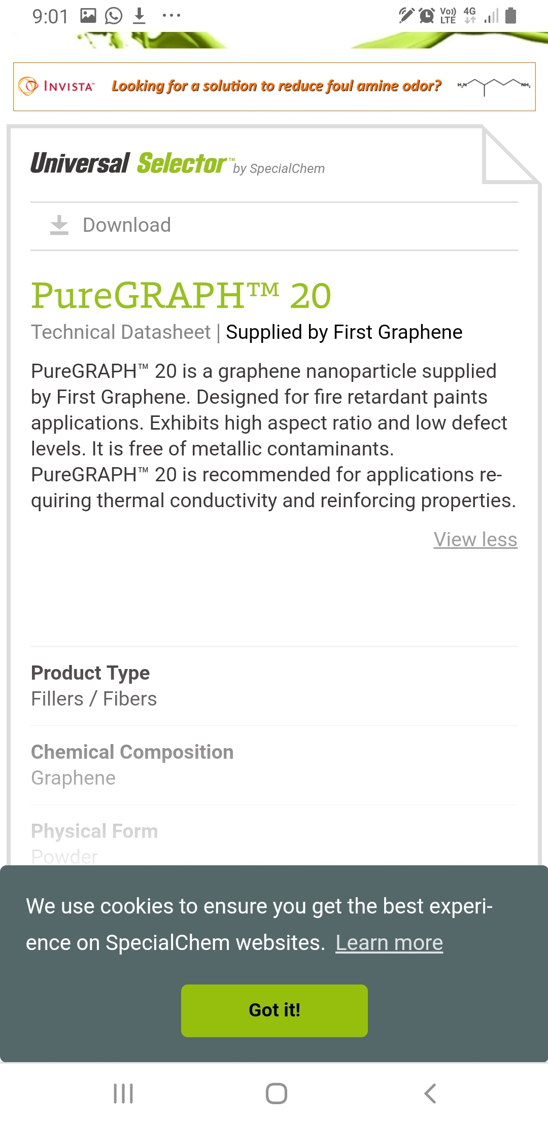Tap the chemical structure diagram in ad
The width and height of the screenshot is (548, 1126).
tap(494, 86)
